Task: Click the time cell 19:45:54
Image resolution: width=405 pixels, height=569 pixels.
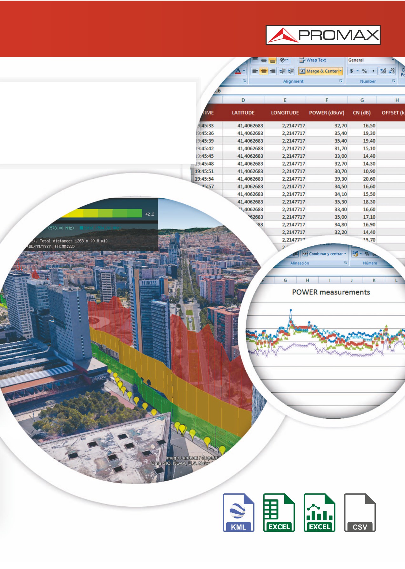Action: click(205, 179)
